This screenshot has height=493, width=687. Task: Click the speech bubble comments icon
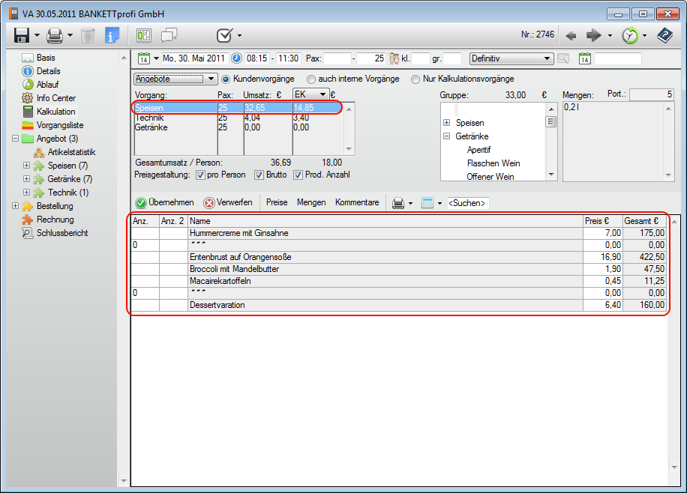point(169,35)
